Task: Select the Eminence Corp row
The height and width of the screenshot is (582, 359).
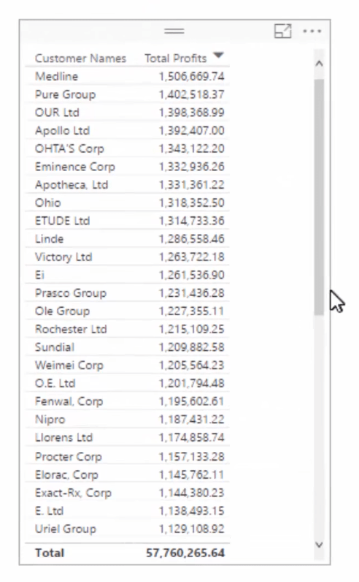Action: tap(128, 167)
